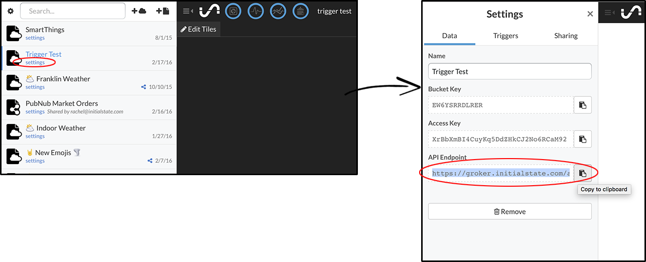Select the Franklin Weather bucket
Image resolution: width=646 pixels, height=262 pixels.
(x=63, y=79)
